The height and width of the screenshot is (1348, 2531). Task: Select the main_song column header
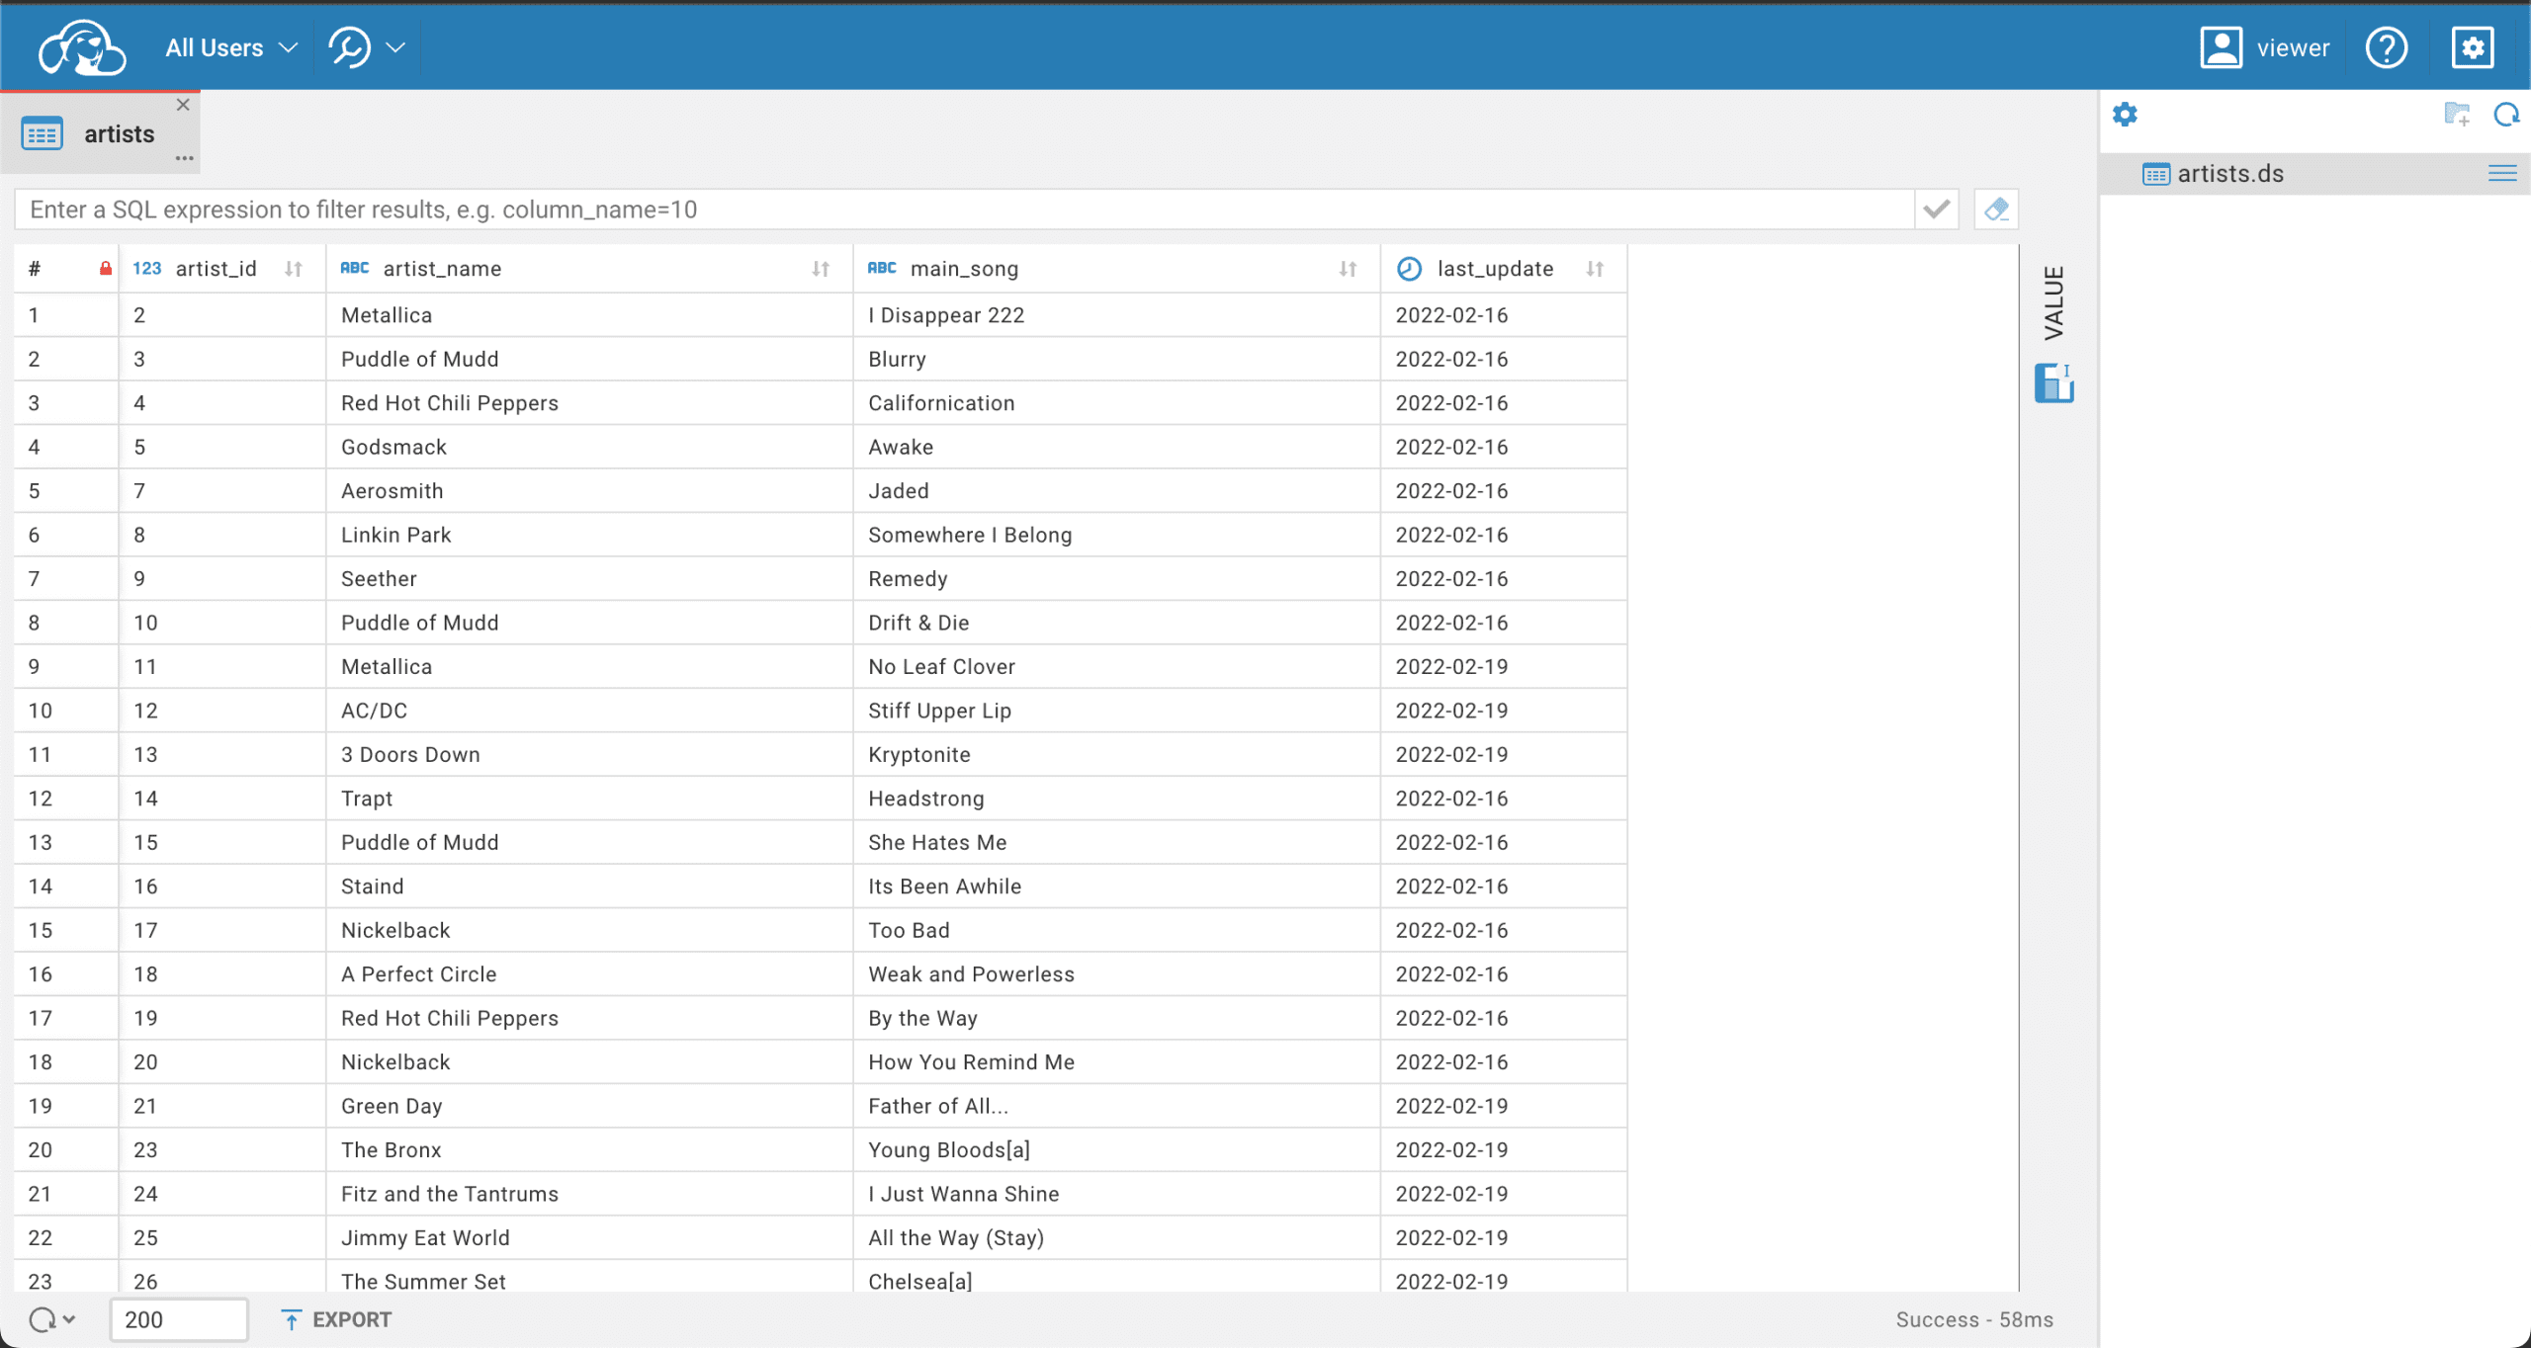1116,269
